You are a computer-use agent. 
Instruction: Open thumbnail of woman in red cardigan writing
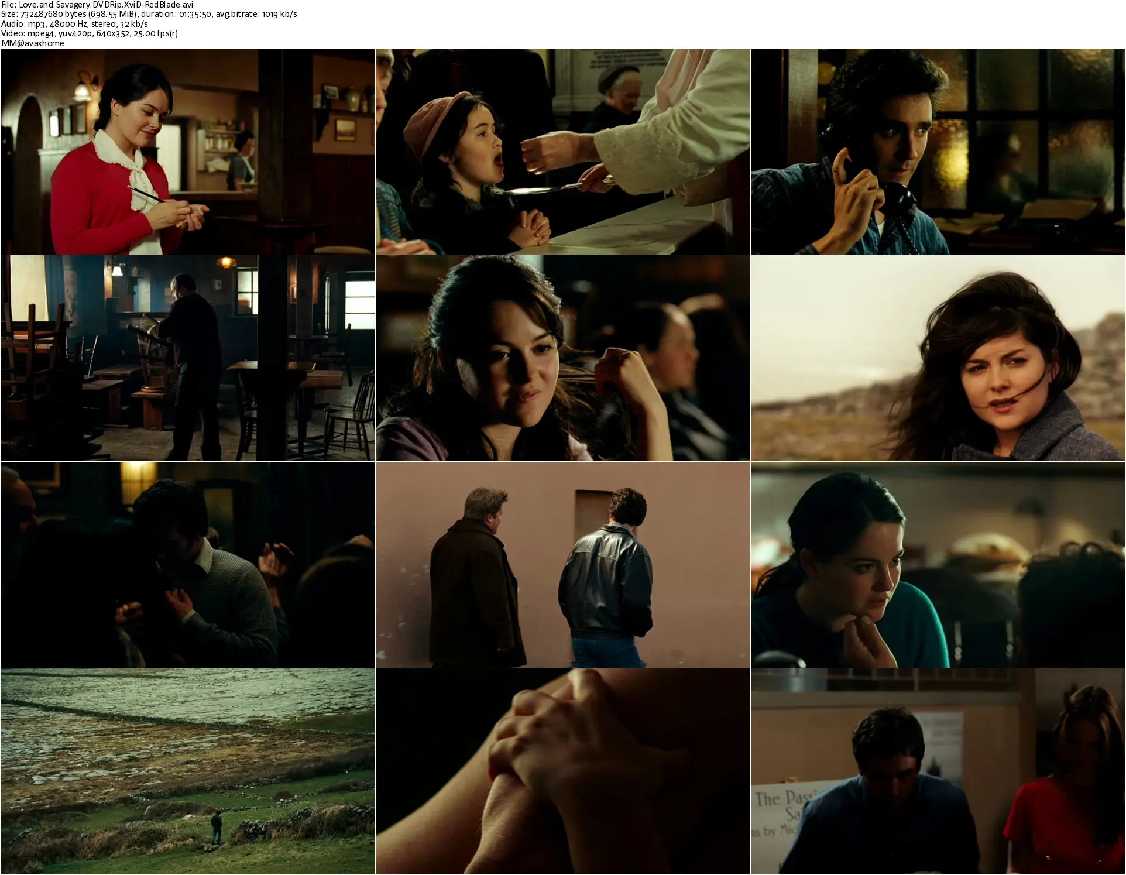pos(188,152)
